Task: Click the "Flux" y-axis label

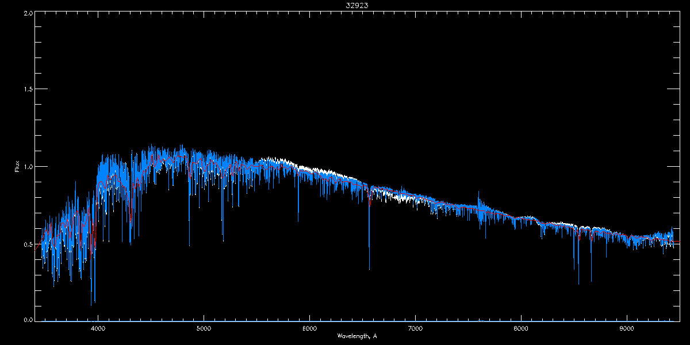Action: coord(17,166)
